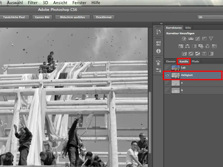Open the 3D menu
The image size is (223, 167).
pyautogui.click(x=45, y=3)
